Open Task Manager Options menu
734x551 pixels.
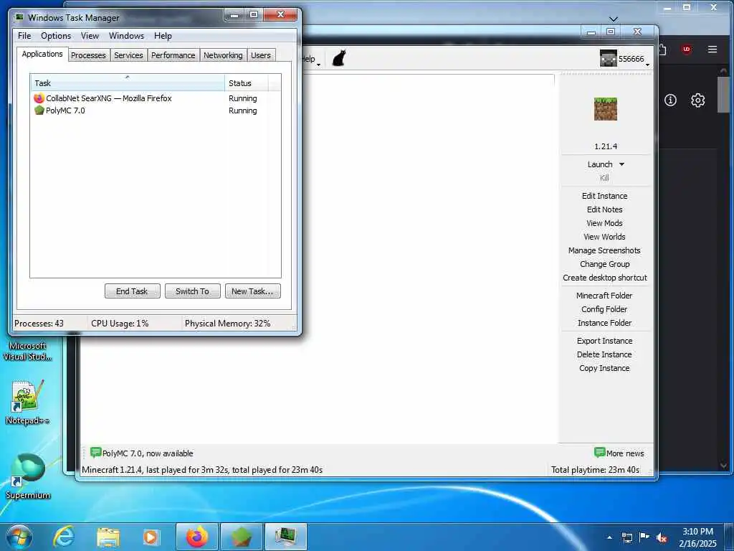[x=56, y=36]
